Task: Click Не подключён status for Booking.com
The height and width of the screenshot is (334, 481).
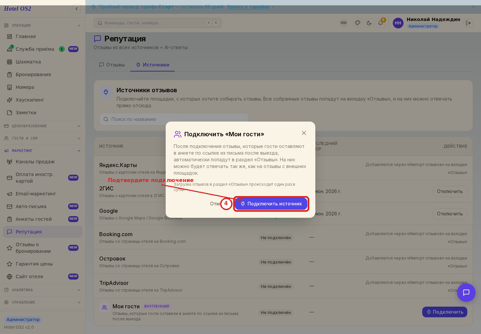Action: pyautogui.click(x=276, y=238)
